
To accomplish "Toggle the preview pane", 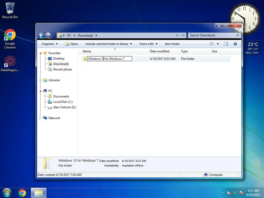I will click(x=226, y=44).
